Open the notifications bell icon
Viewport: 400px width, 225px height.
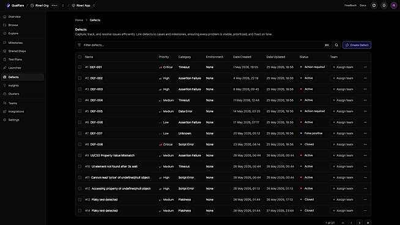pyautogui.click(x=384, y=6)
